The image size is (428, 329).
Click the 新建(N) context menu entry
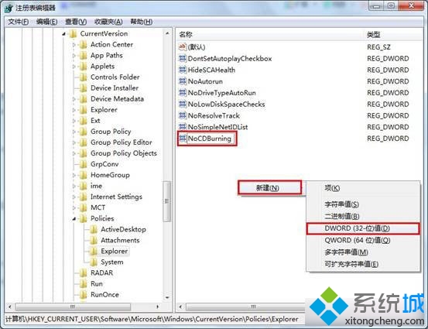(269, 188)
